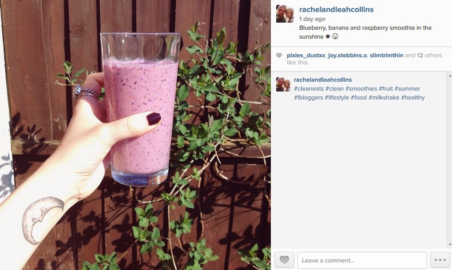Open the #cleaneats hashtag

point(309,89)
